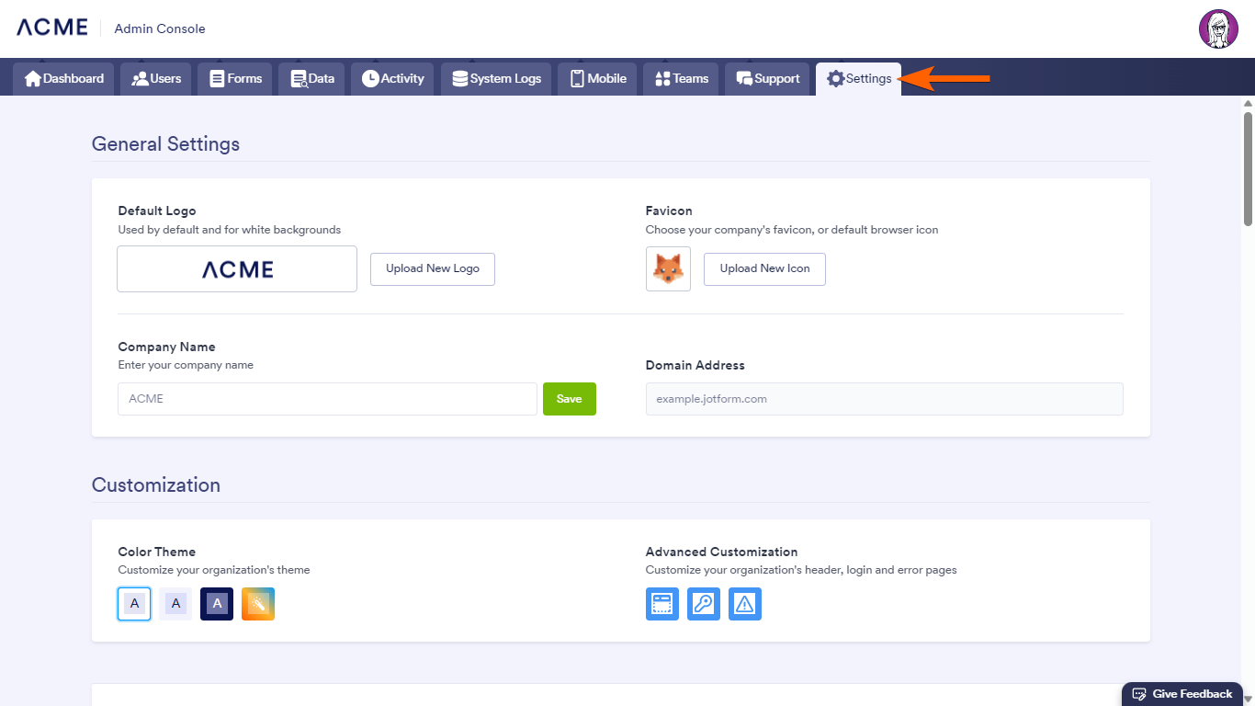Viewport: 1255px width, 706px height.
Task: Go to the Dashboard tab
Action: coord(63,79)
